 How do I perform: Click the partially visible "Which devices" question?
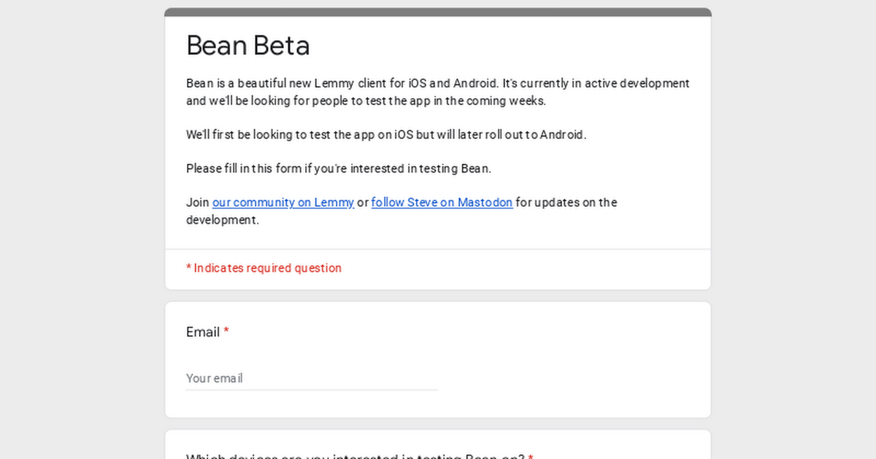coord(355,455)
